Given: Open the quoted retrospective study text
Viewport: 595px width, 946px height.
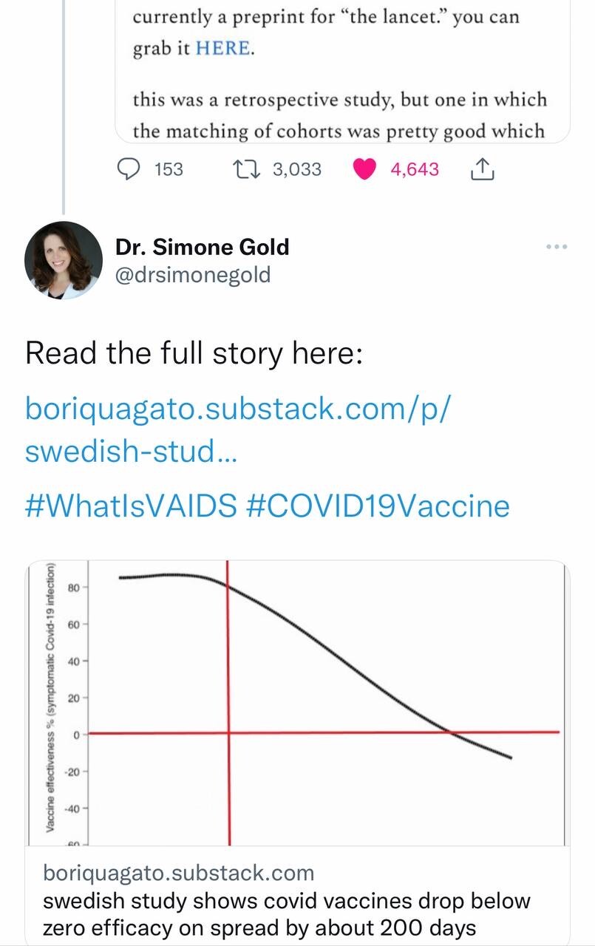Looking at the screenshot, I should click(x=340, y=115).
